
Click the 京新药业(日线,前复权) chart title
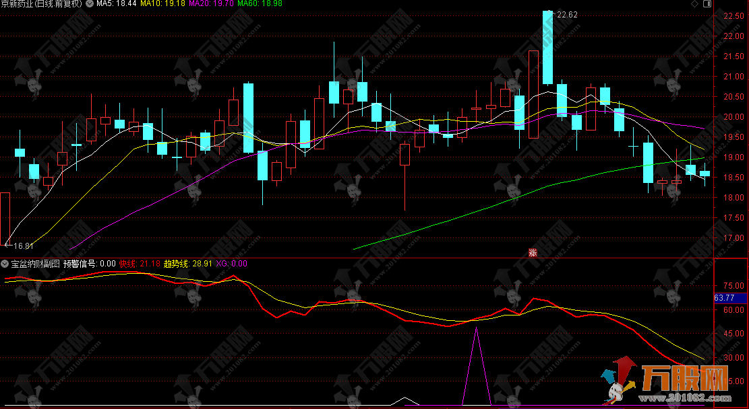41,4
